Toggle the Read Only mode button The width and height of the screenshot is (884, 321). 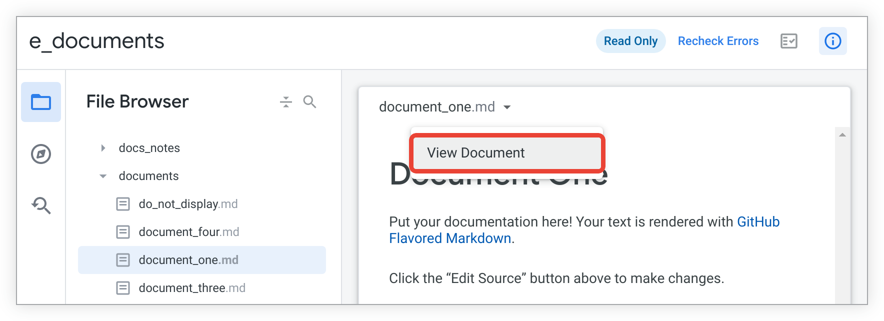[631, 41]
